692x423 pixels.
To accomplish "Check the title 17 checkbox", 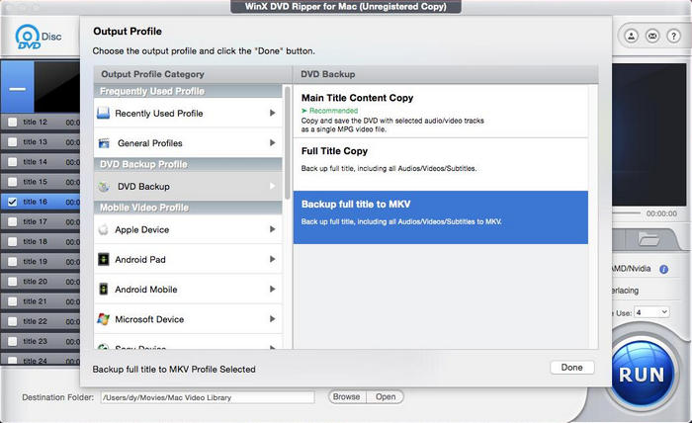I will point(12,221).
